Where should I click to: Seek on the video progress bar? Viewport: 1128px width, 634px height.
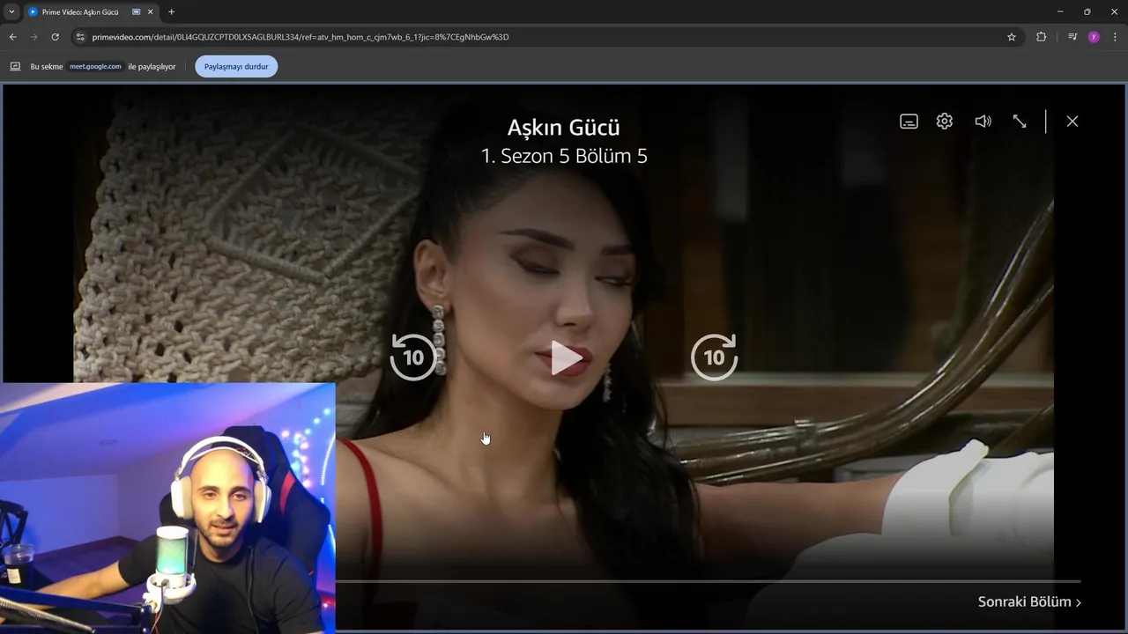708,581
